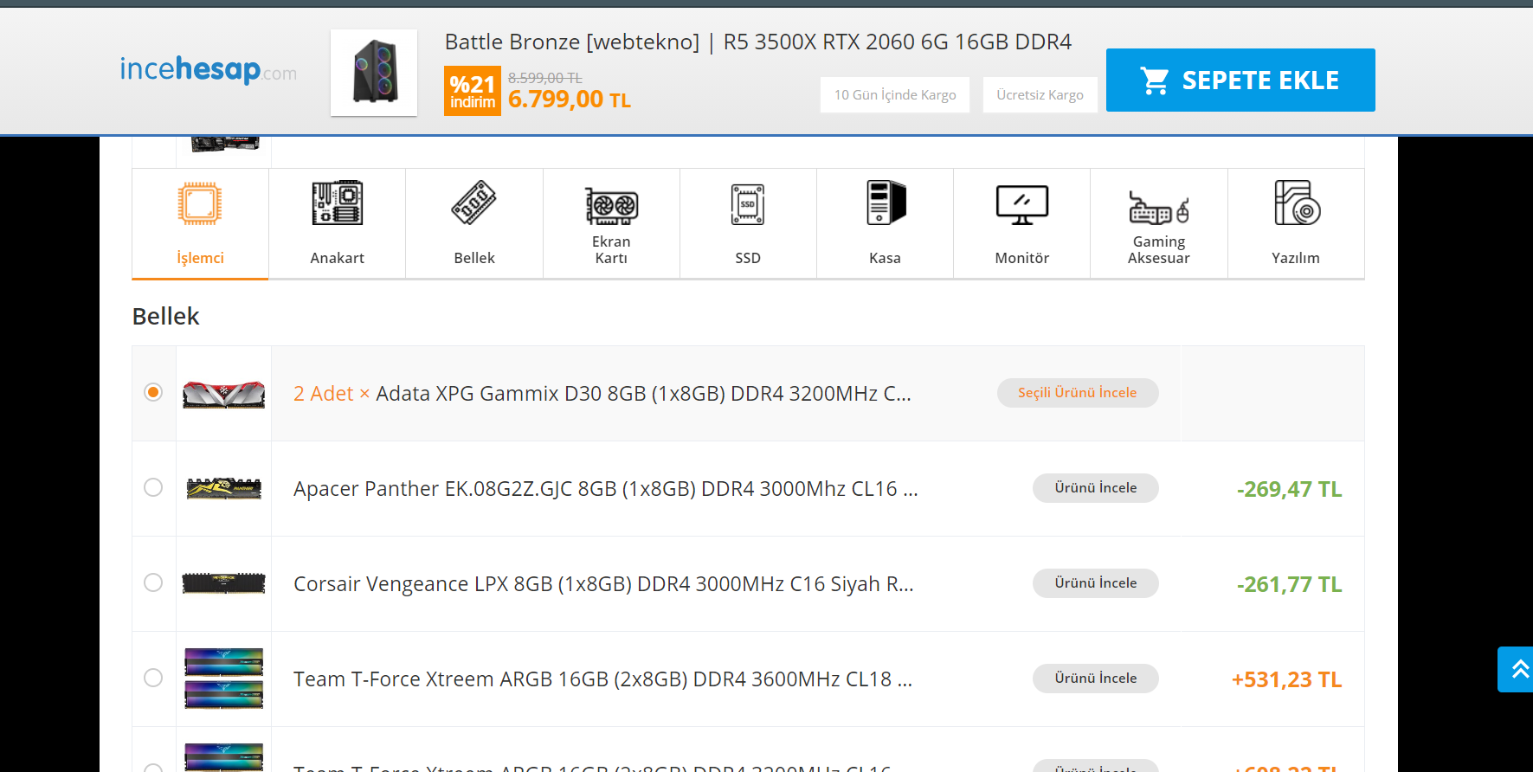
Task: Click the Battle Bronze product title
Action: (758, 42)
